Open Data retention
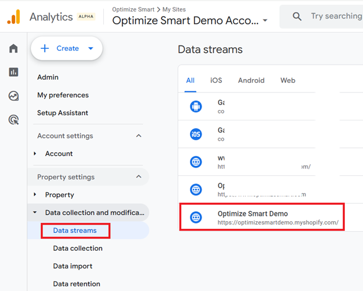Viewport: 363px width, 291px height. (77, 284)
